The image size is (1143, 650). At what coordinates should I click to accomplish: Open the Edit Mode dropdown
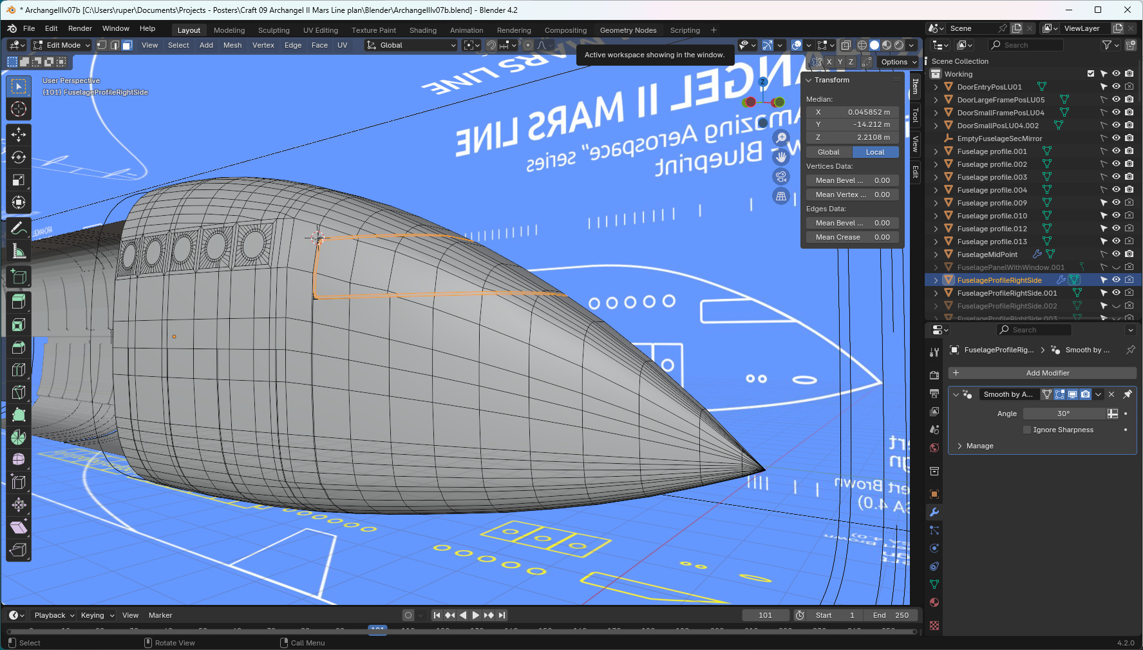[62, 45]
